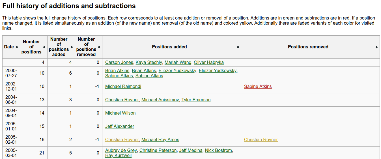Sort Positions removed column arrows
The height and width of the screenshot is (159, 381).
[376, 47]
